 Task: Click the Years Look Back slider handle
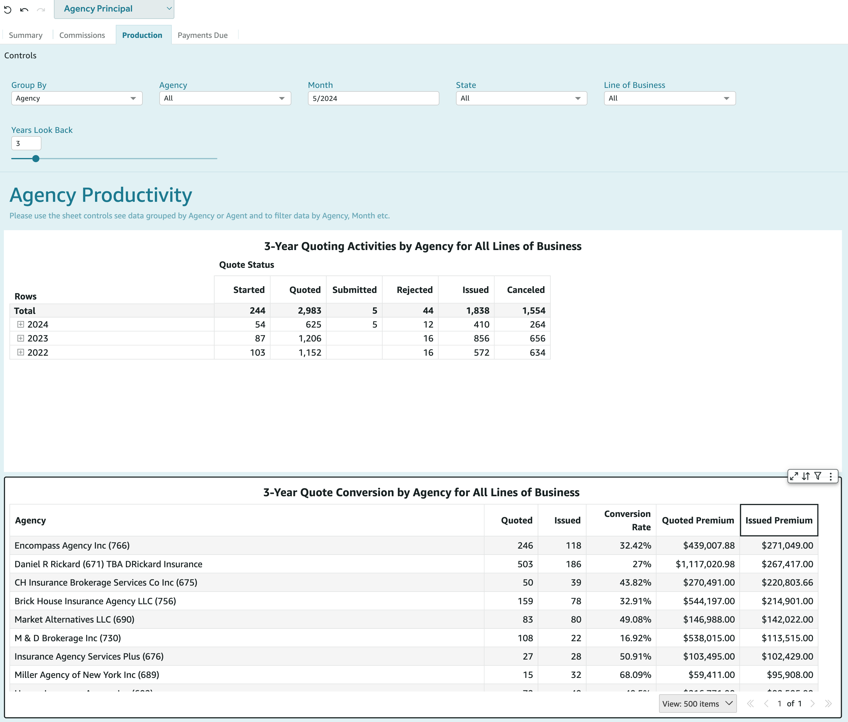click(36, 159)
